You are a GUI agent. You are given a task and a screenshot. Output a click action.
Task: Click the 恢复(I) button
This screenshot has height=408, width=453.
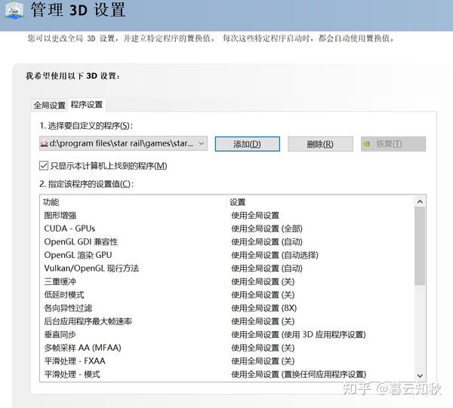393,144
